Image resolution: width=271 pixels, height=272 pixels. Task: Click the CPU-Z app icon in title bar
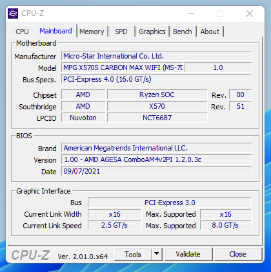[13, 14]
